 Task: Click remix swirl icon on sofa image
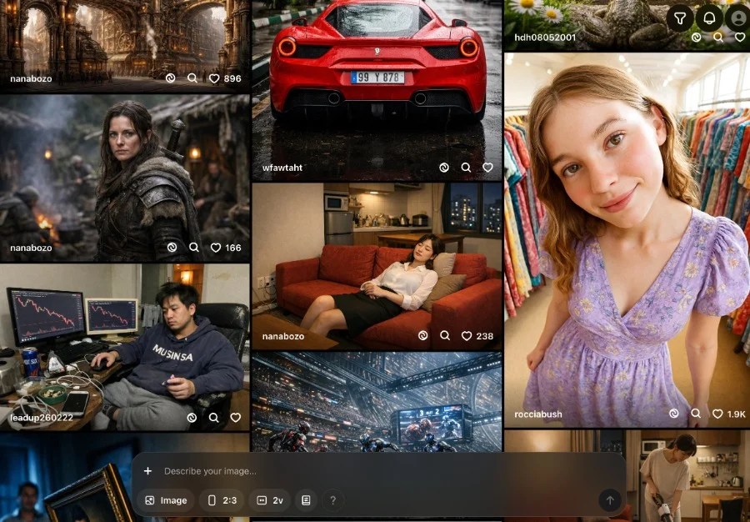pos(422,336)
